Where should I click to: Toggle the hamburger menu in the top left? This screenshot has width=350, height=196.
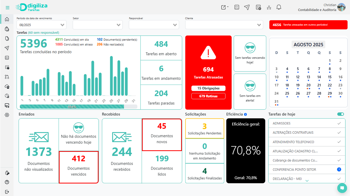(x=7, y=7)
